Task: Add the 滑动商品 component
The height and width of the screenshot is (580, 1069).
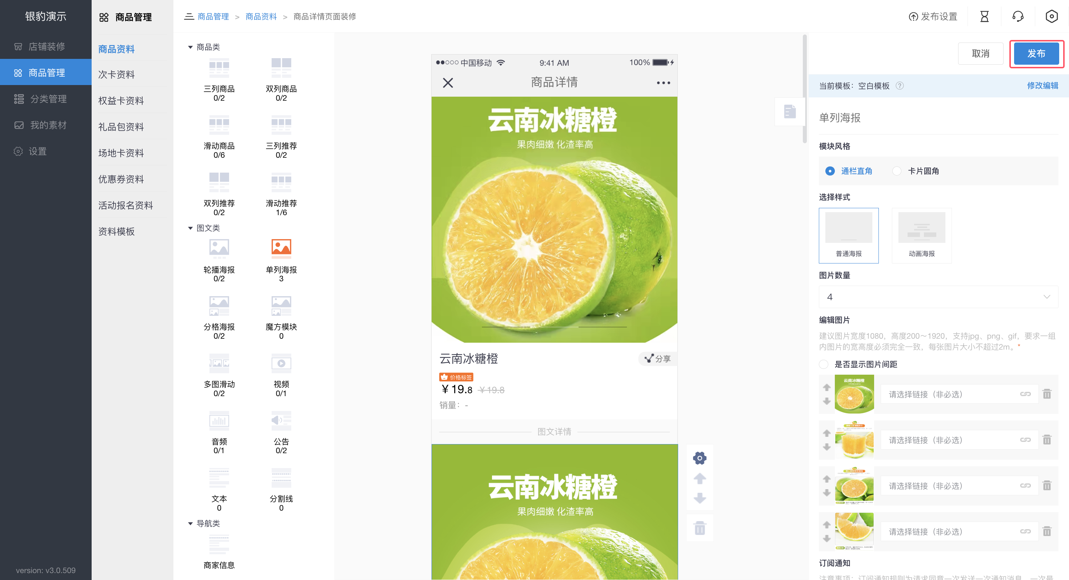Action: (219, 137)
